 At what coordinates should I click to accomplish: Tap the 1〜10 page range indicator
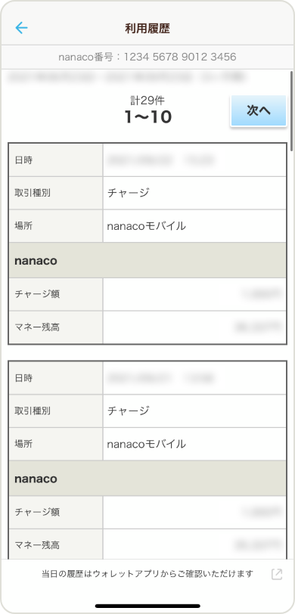coord(148,117)
